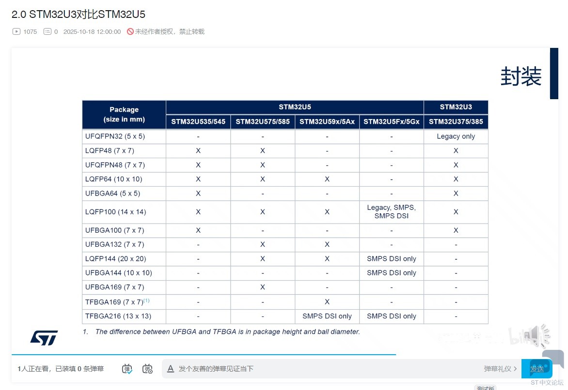Click the 封装 slide heading
568x390 pixels.
pos(521,76)
